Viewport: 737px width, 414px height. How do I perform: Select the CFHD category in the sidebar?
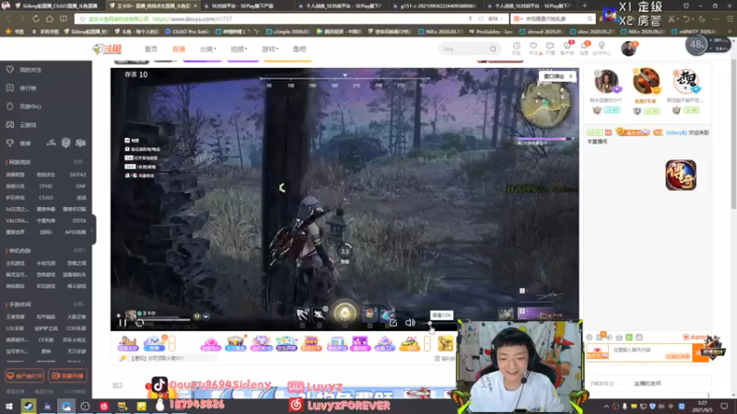[45, 187]
